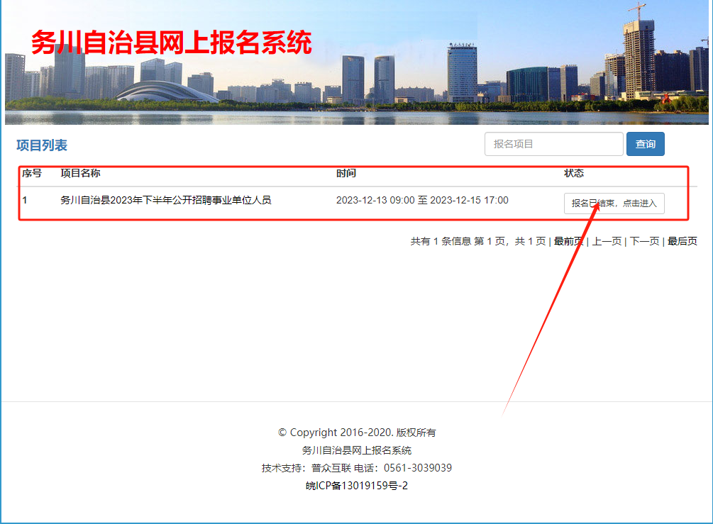Select the 项目列表 section heading
This screenshot has height=524, width=713.
[x=42, y=145]
